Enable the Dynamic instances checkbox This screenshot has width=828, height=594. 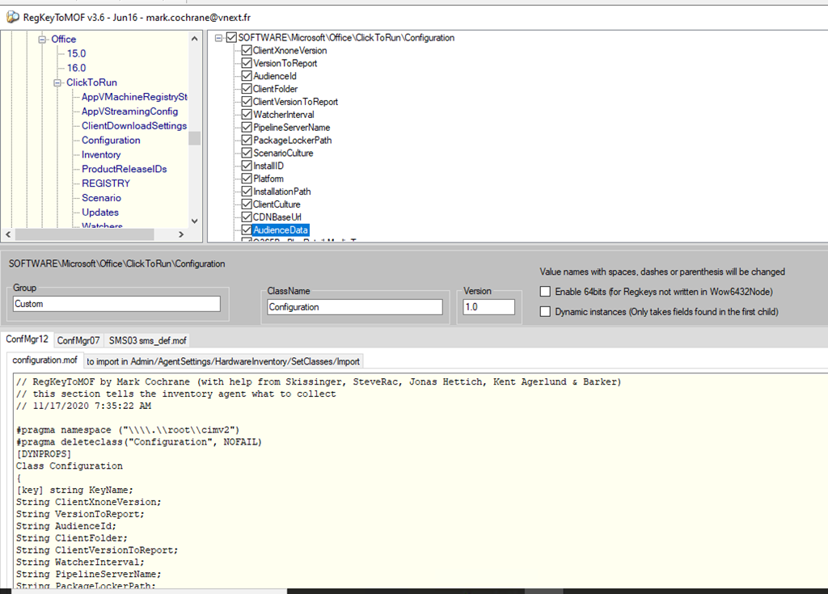(546, 311)
